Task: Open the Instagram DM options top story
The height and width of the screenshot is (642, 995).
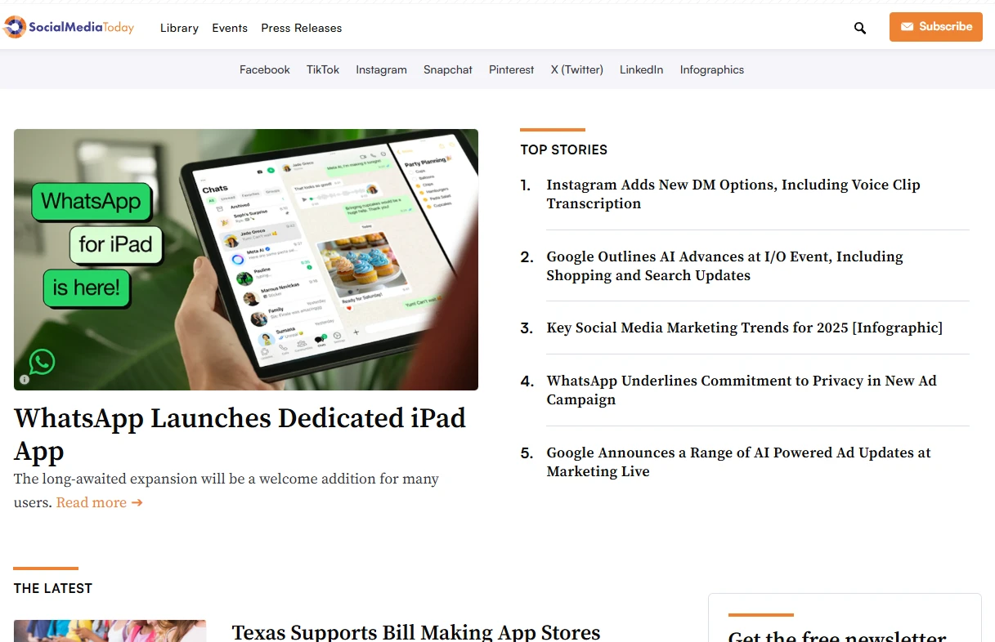Action: tap(733, 194)
